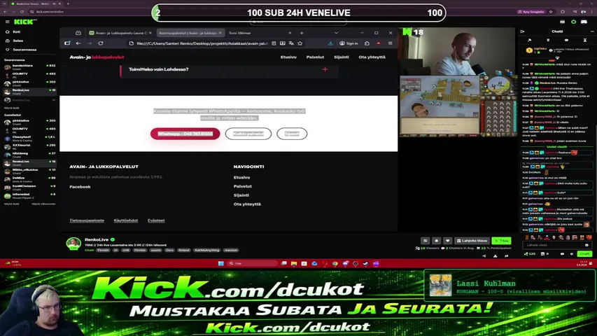The width and height of the screenshot is (597, 336).
Task: Open the Etusivu navigation link in header
Action: 288,57
